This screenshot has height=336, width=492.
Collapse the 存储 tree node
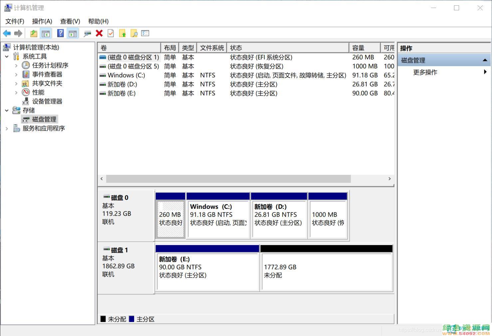tap(7, 111)
